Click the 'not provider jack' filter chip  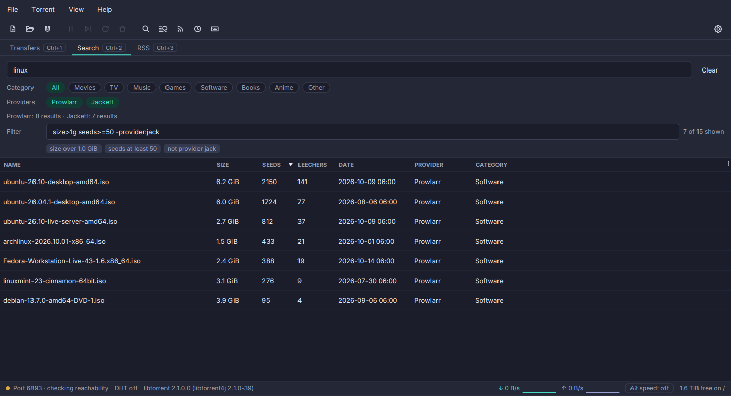(x=192, y=149)
